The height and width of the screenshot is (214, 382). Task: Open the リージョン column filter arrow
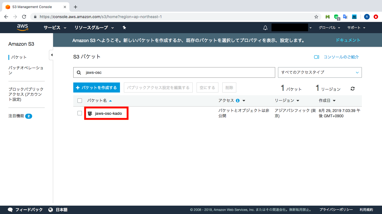[298, 101]
